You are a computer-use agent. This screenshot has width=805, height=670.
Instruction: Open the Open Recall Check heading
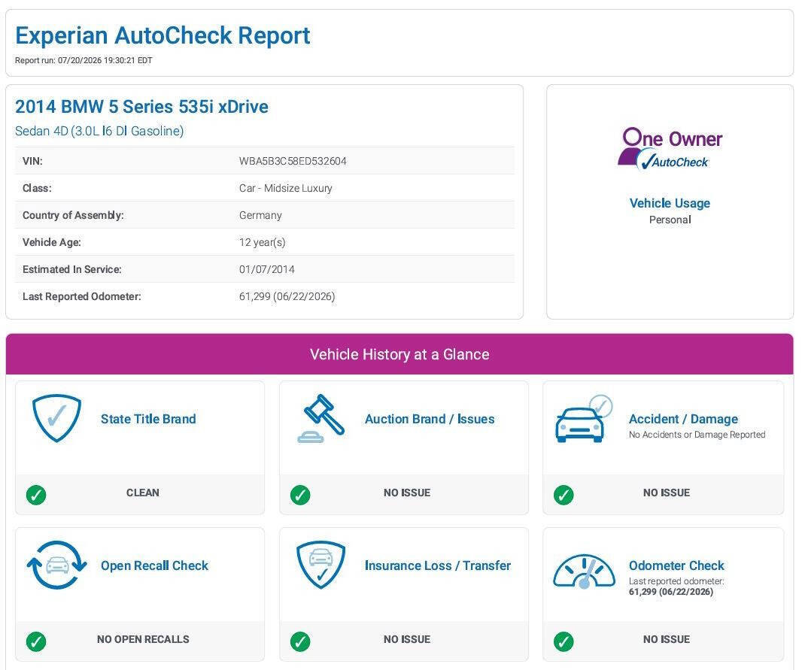click(154, 565)
